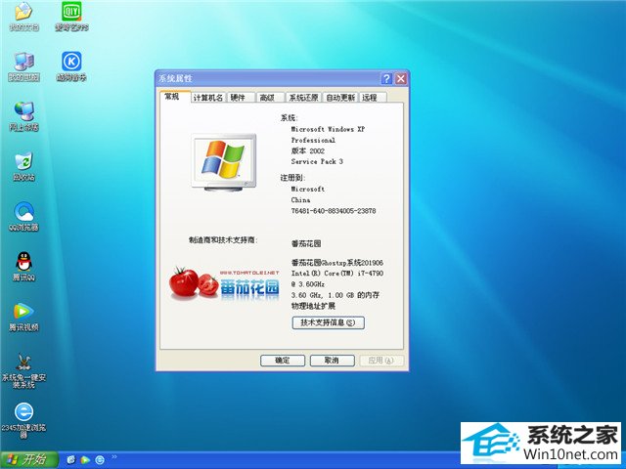Switch to the 系统还原 tab
This screenshot has width=626, height=469.
[x=304, y=98]
